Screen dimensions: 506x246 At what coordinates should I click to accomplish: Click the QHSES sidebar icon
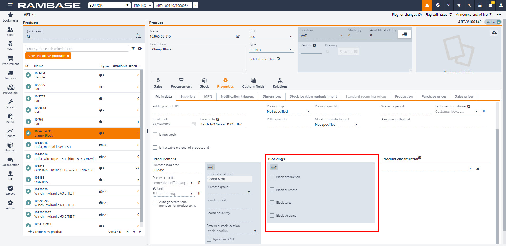pos(10,190)
